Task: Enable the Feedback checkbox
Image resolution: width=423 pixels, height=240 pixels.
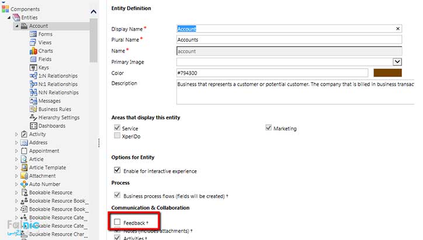Action: [x=117, y=223]
